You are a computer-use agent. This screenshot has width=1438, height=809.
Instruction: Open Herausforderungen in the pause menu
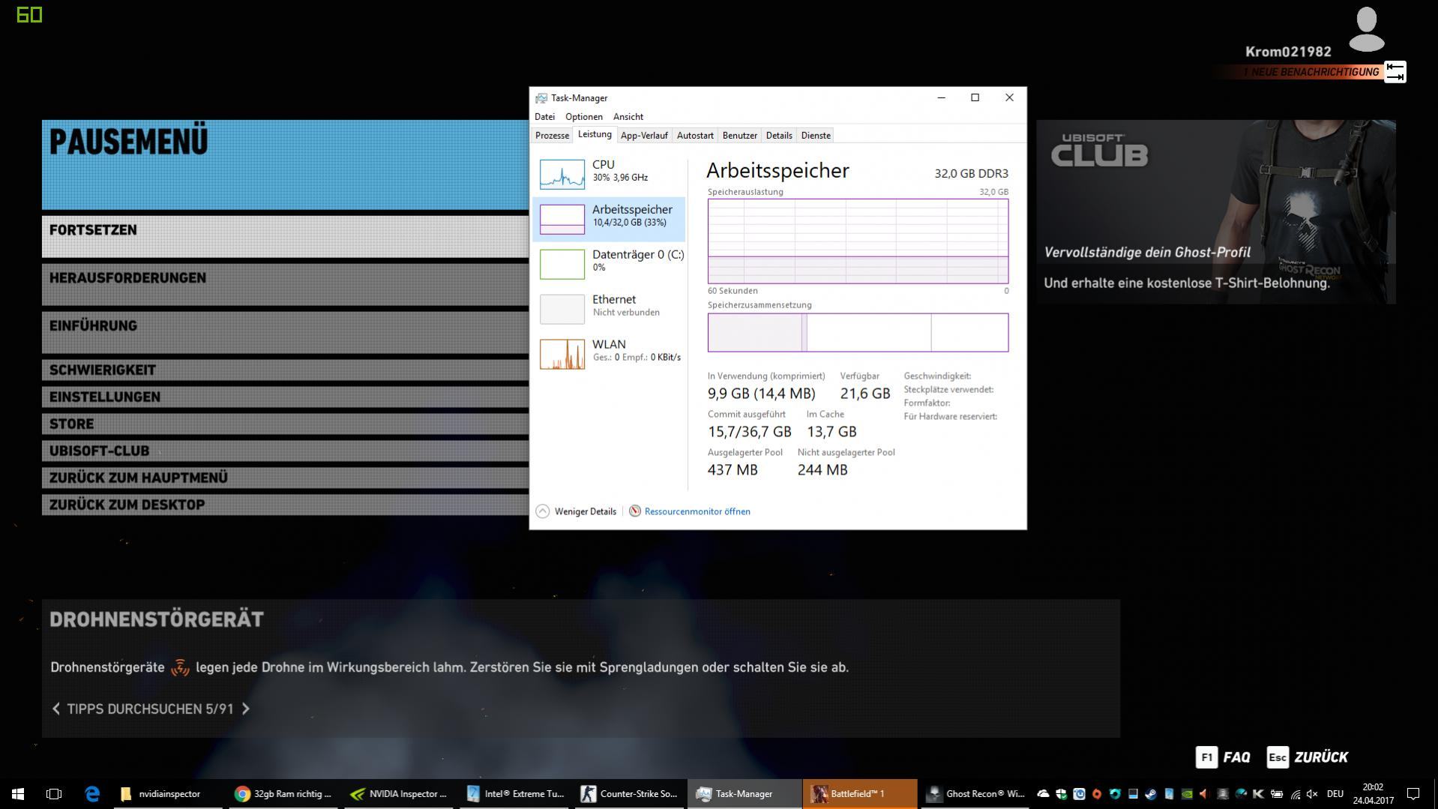[285, 283]
